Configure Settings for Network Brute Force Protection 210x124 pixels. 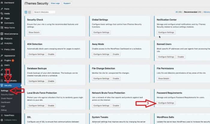coord(101,105)
